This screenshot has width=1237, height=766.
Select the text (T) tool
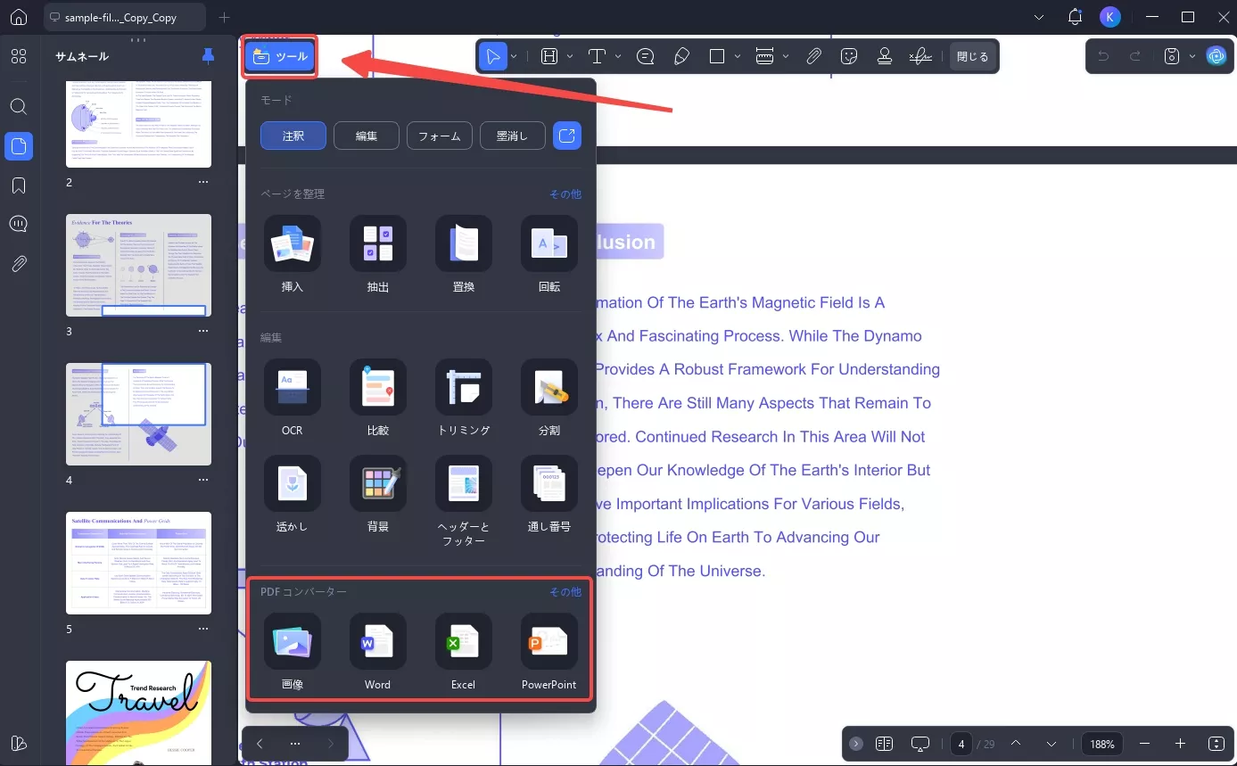(598, 56)
